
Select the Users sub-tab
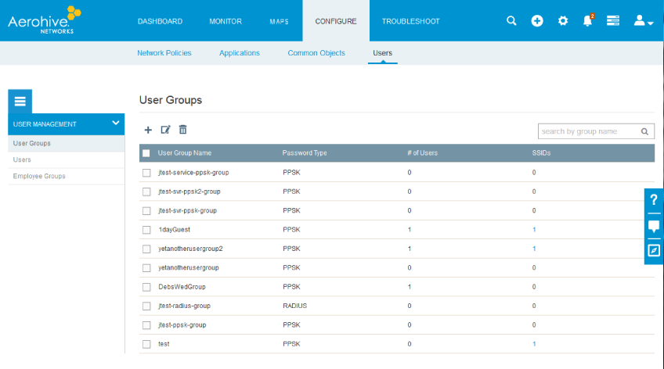pos(382,53)
